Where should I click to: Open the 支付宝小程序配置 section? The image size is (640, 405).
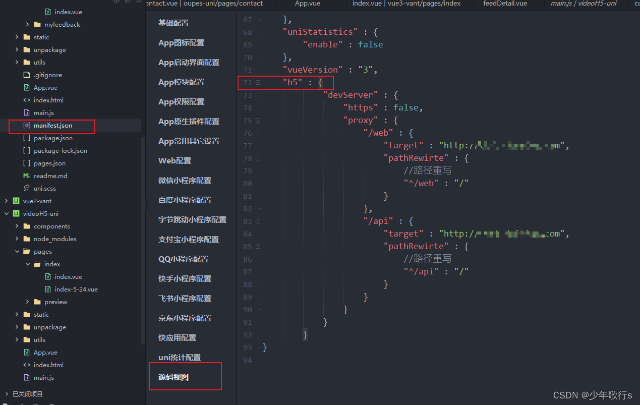tap(189, 240)
